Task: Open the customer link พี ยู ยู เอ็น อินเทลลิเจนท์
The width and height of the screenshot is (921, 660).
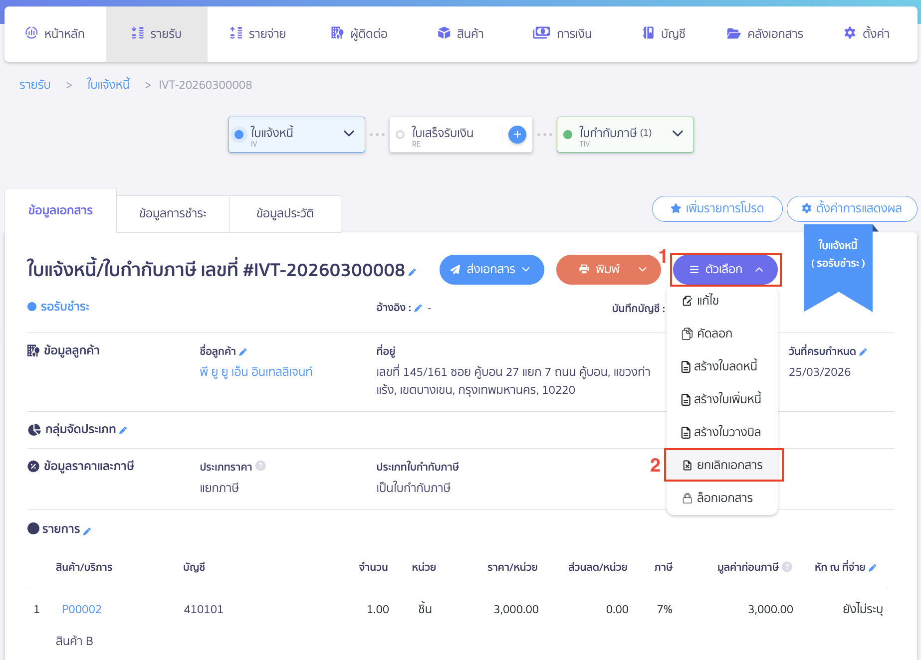Action: tap(256, 372)
